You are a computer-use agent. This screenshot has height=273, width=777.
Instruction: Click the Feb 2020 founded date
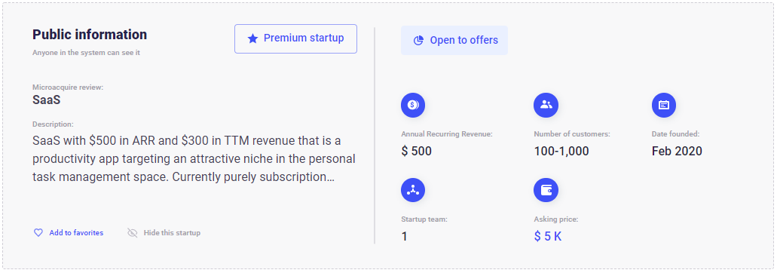tap(677, 151)
